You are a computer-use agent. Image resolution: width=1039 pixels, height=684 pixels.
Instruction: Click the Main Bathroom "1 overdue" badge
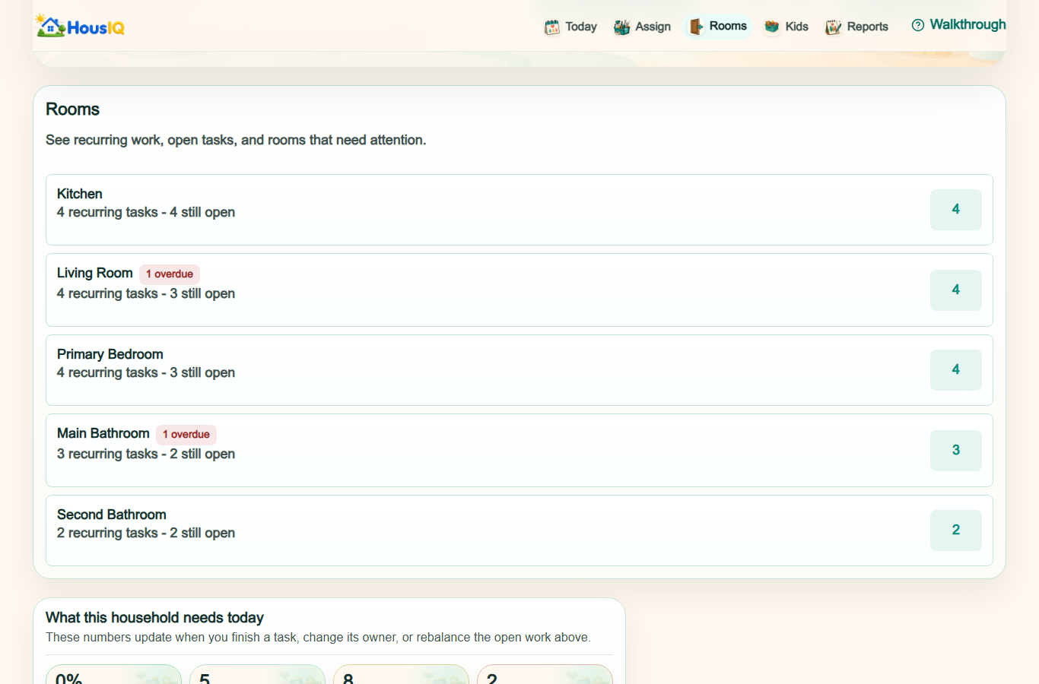click(186, 435)
